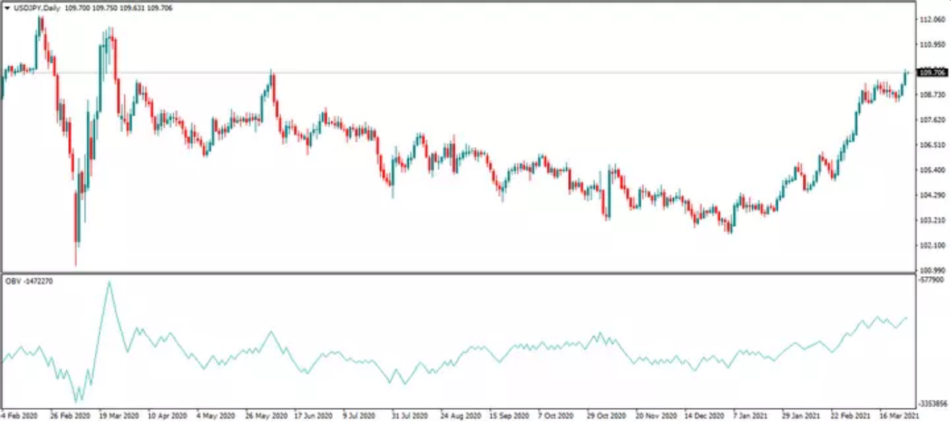This screenshot has height=424, width=951.
Task: Click the 112.060 price axis label
Action: [x=931, y=20]
